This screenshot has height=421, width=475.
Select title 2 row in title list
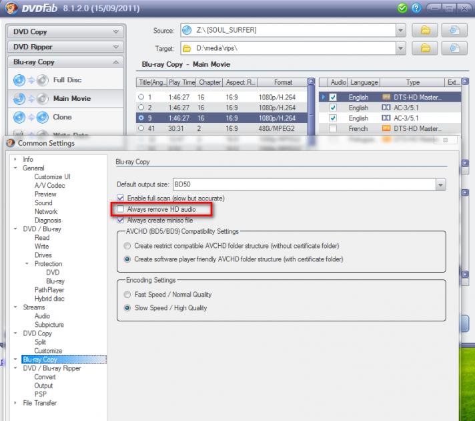(221, 108)
